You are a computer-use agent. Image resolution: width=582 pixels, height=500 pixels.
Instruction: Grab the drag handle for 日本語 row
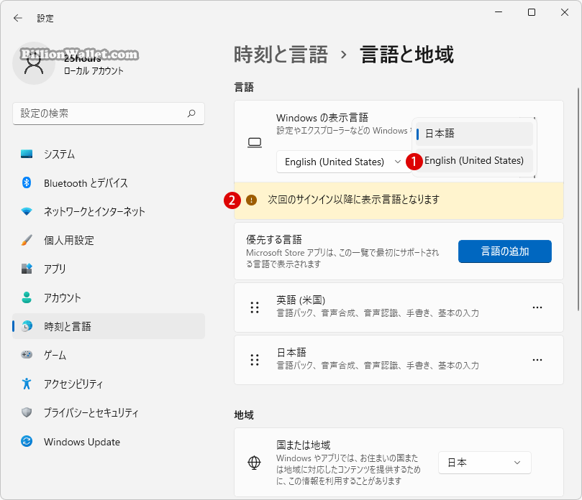[255, 360]
